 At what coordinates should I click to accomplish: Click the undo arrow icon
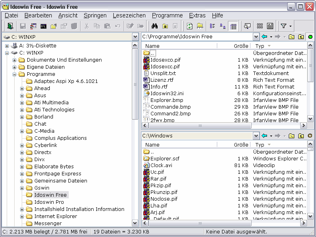tap(118, 26)
